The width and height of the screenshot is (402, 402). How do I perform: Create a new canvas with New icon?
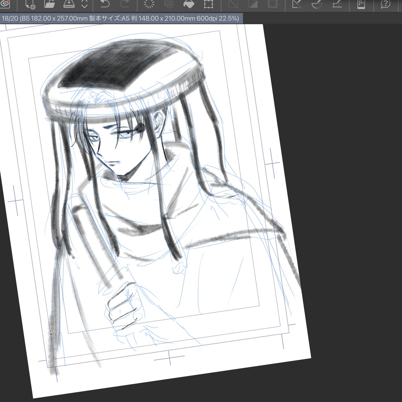[30, 4]
